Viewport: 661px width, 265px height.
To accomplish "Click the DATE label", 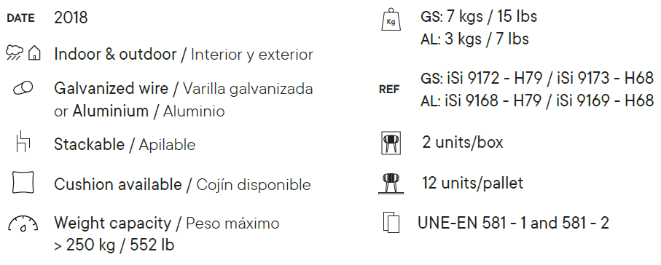I will 20,18.
